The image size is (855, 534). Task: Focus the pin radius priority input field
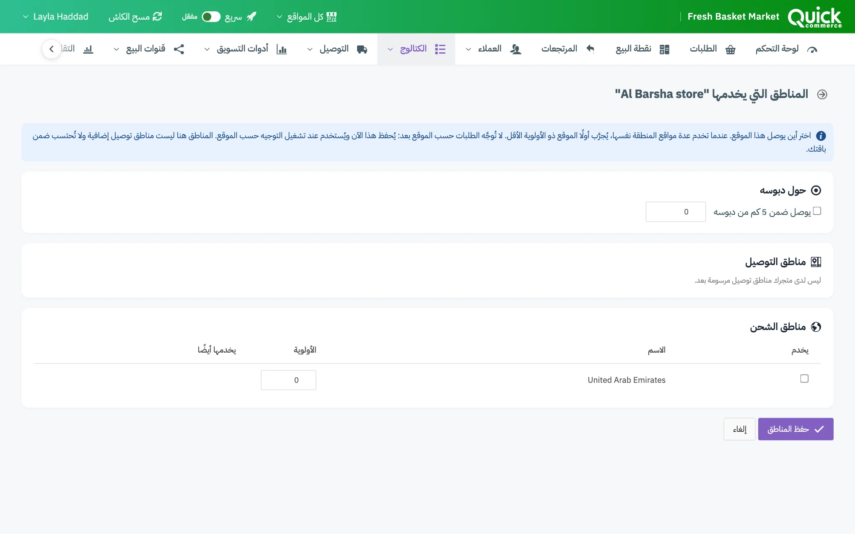tap(676, 212)
